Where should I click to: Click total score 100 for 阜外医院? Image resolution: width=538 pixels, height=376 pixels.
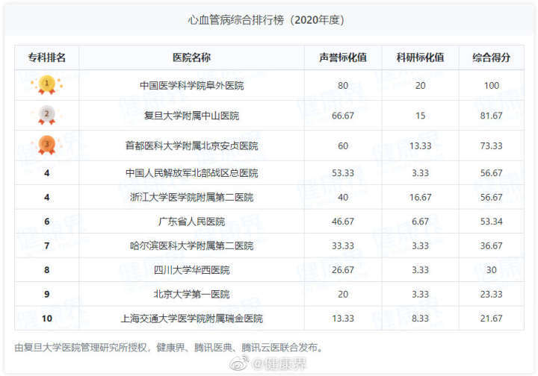492,85
